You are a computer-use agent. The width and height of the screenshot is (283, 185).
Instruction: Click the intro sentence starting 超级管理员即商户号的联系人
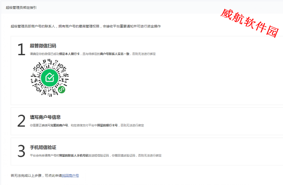click(85, 26)
